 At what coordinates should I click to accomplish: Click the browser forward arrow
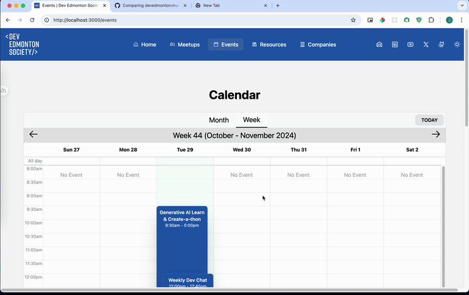click(19, 20)
